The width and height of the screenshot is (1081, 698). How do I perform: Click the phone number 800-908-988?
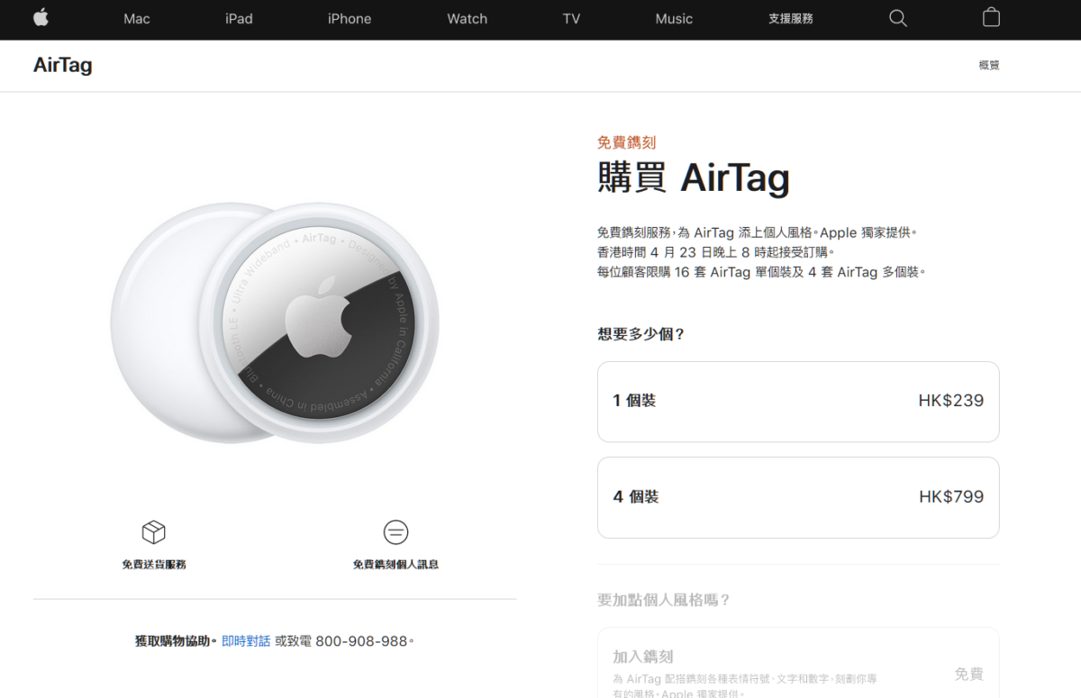361,641
